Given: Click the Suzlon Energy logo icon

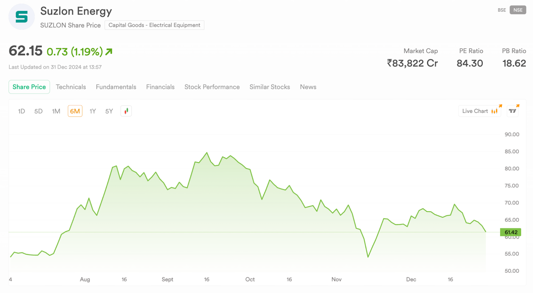Looking at the screenshot, I should click(22, 17).
